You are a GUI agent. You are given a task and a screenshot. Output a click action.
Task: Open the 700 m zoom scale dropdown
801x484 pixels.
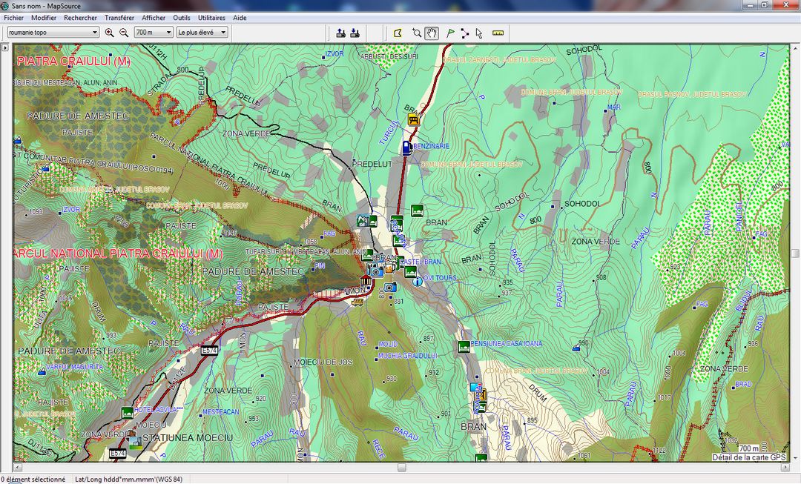[x=154, y=32]
